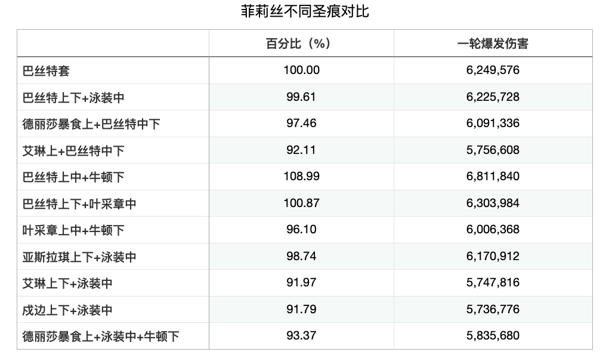Click the 6,811,840 damage cell
The height and width of the screenshot is (358, 612).
click(493, 177)
